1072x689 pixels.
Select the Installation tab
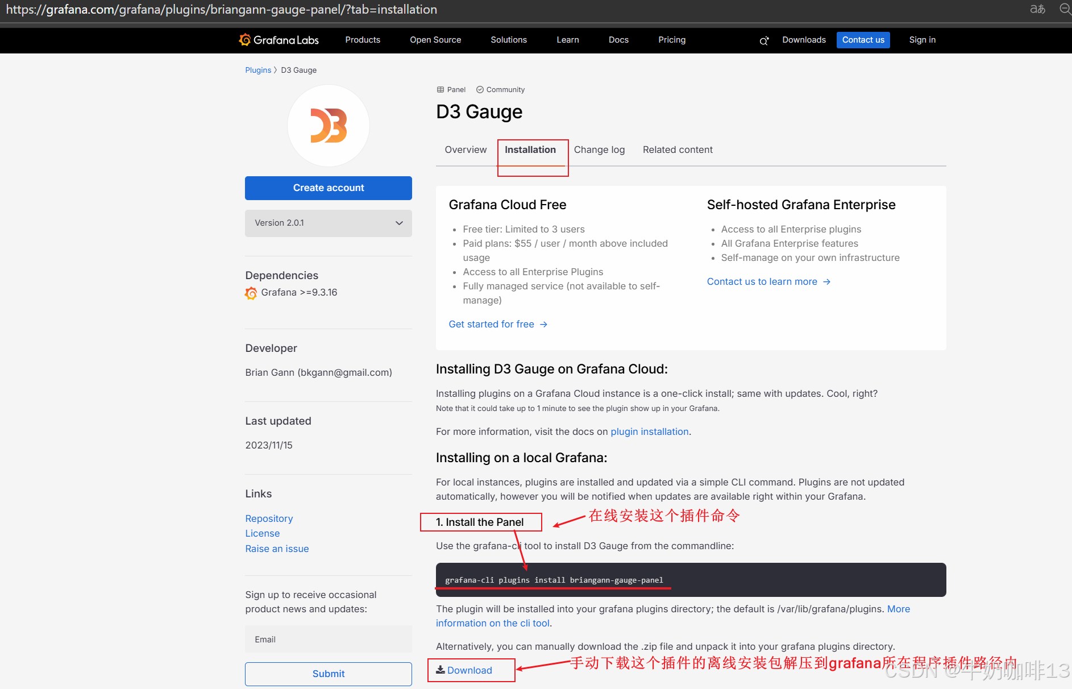click(530, 150)
